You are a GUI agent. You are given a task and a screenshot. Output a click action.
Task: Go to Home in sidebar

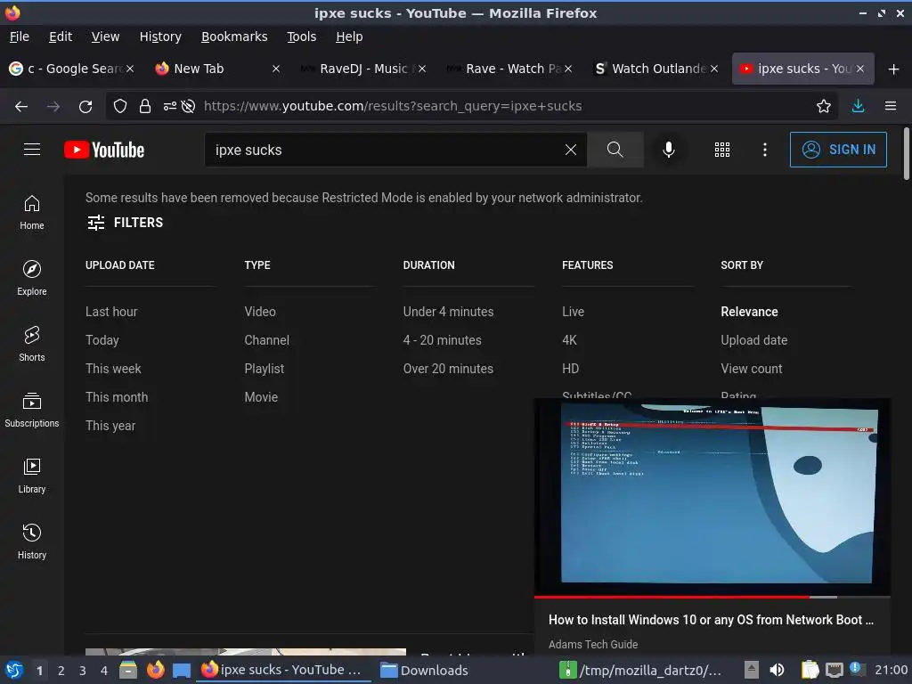point(32,212)
